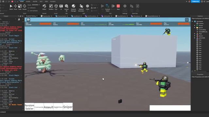This screenshot has width=209, height=117.
Task: Click the Filter workspace search field
Action: 200,19
